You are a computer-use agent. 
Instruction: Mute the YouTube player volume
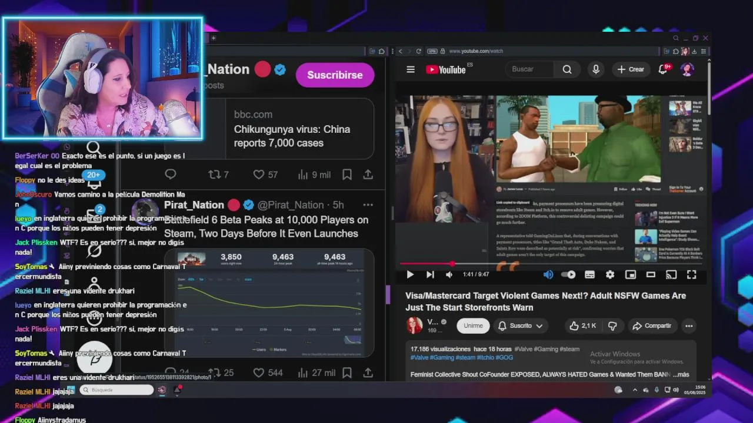449,274
